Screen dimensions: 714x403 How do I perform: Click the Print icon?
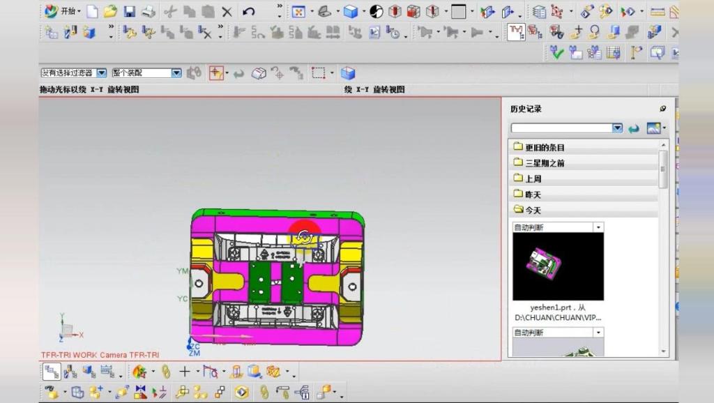coord(149,11)
